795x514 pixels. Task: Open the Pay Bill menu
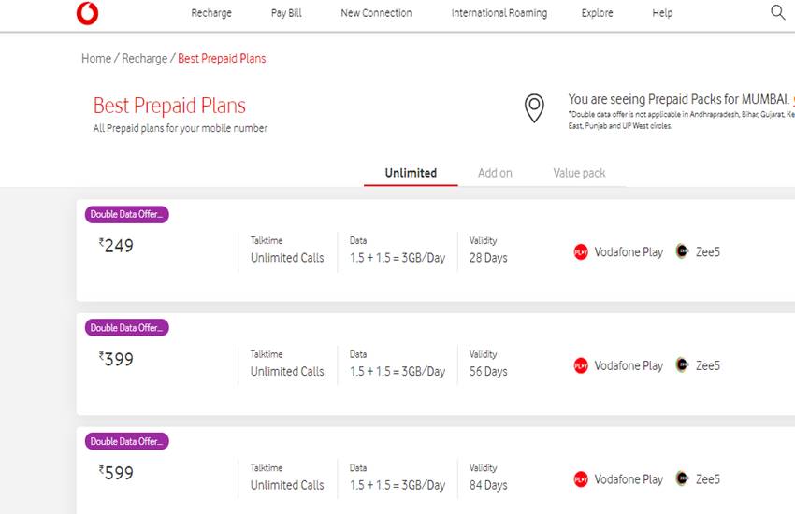[x=286, y=13]
